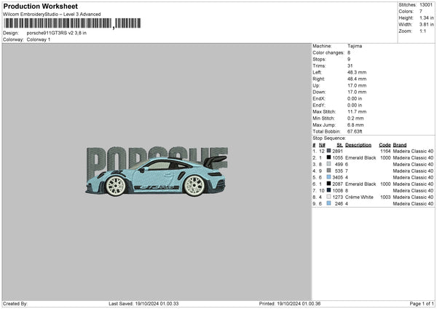Select the black swatch beside 1055 Emerald Black
The height and width of the screenshot is (309, 437).
pyautogui.click(x=329, y=157)
